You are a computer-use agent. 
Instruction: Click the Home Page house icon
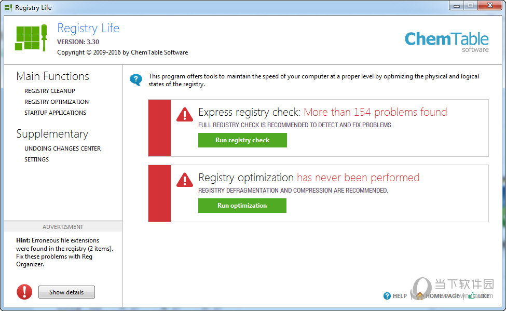click(x=419, y=296)
